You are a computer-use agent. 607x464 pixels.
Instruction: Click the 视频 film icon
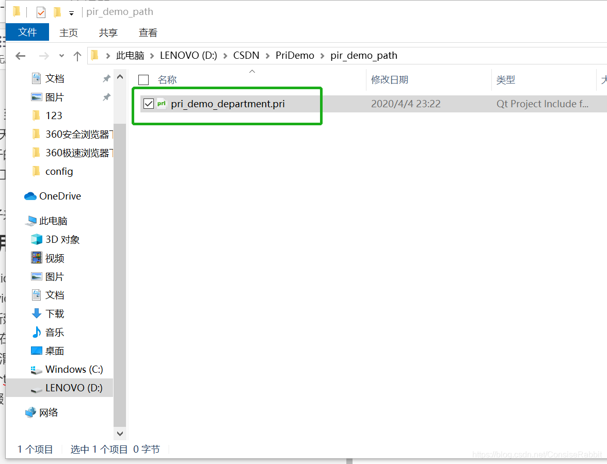(36, 258)
